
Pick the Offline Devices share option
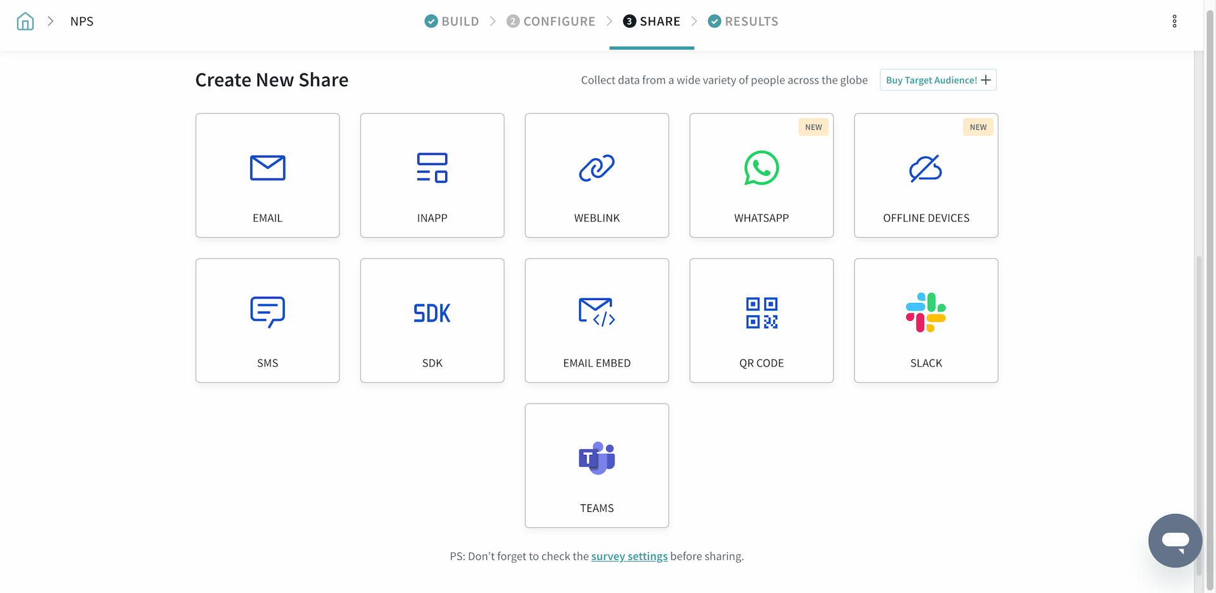[926, 175]
